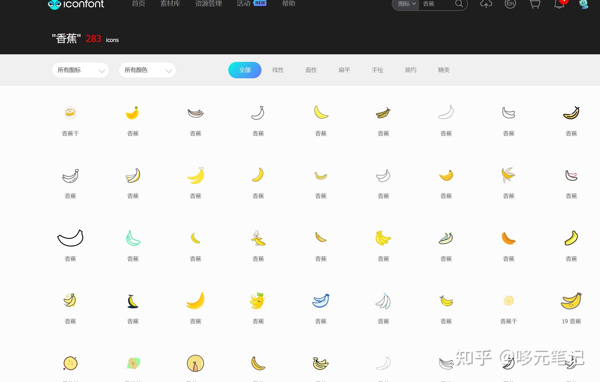The image size is (600, 382).
Task: Switch to the 简约 filter tab
Action: tap(411, 70)
